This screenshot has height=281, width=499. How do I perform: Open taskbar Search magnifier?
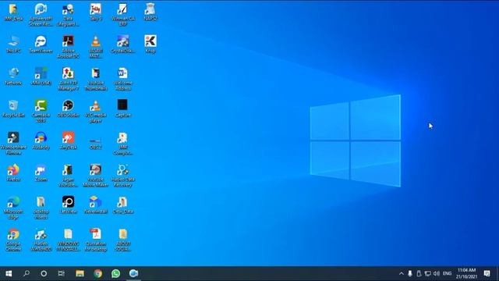(x=27, y=273)
